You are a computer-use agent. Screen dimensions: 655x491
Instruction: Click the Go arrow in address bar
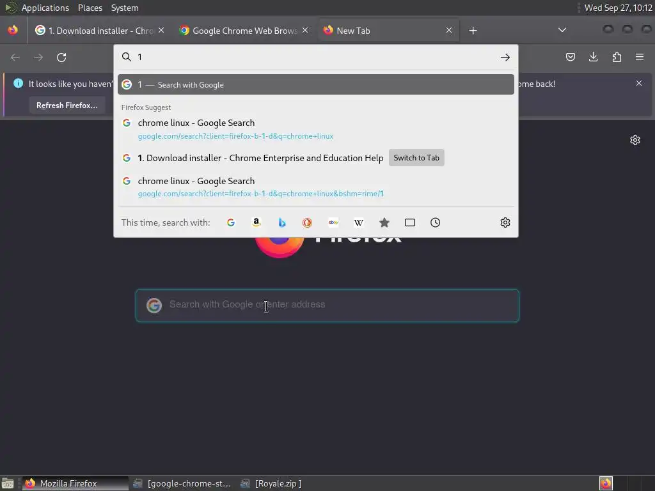pyautogui.click(x=505, y=57)
